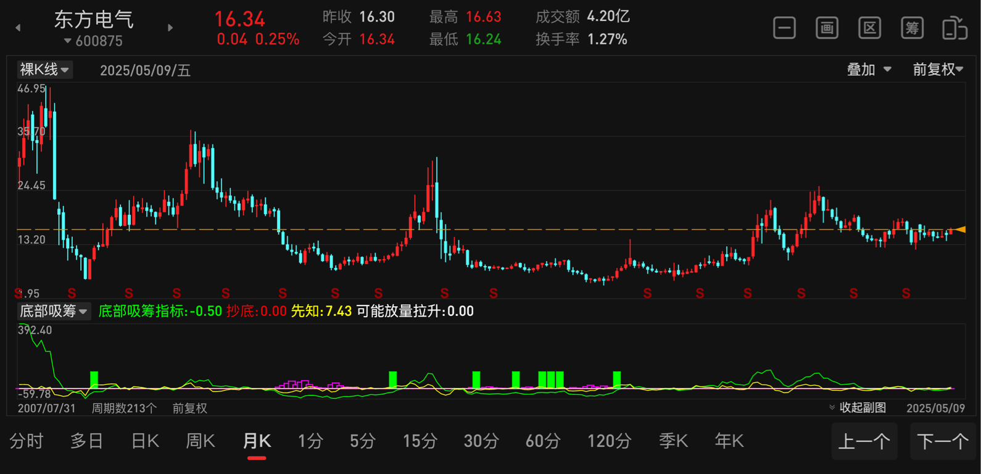Image resolution: width=981 pixels, height=474 pixels.
Task: Open the 筹 chip distribution icon
Action: (912, 28)
